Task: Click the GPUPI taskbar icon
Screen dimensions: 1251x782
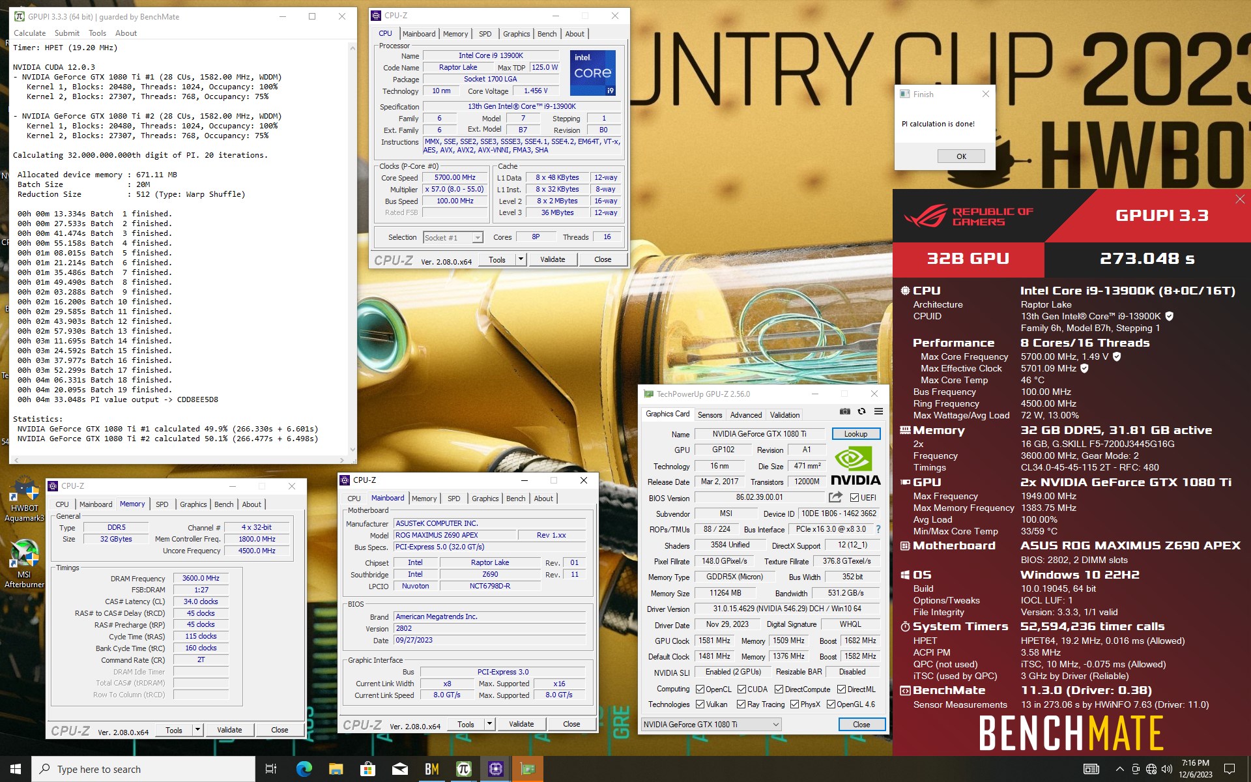Action: (x=463, y=769)
